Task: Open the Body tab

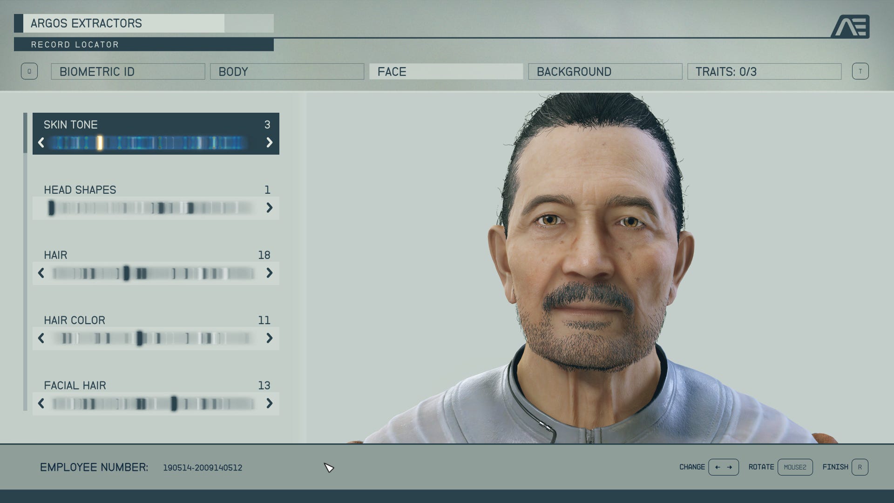Action: point(287,72)
